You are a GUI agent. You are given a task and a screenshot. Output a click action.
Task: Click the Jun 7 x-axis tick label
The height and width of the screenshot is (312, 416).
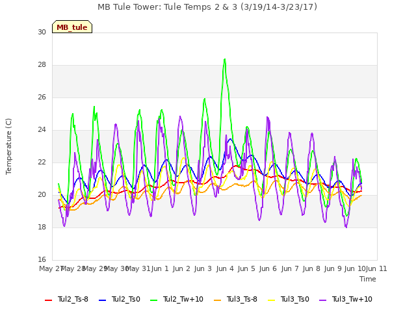point(290,268)
